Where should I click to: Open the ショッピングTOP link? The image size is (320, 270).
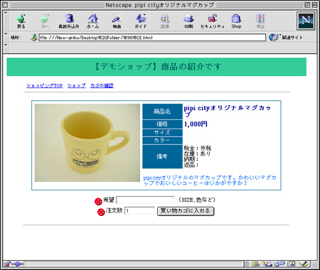(x=45, y=85)
